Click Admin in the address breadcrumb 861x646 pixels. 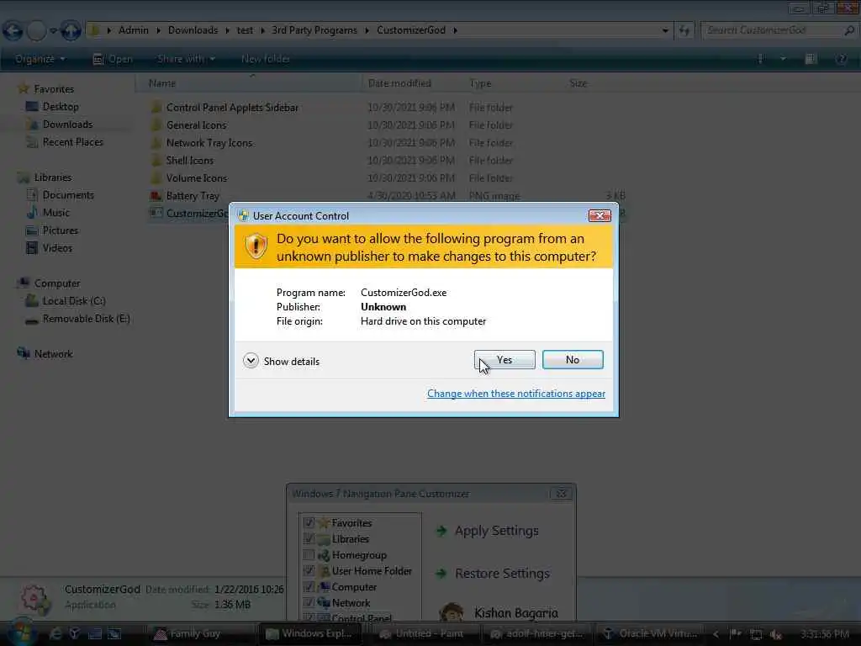pos(134,30)
